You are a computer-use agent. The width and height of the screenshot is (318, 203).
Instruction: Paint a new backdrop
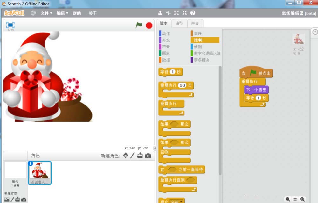click(12, 199)
